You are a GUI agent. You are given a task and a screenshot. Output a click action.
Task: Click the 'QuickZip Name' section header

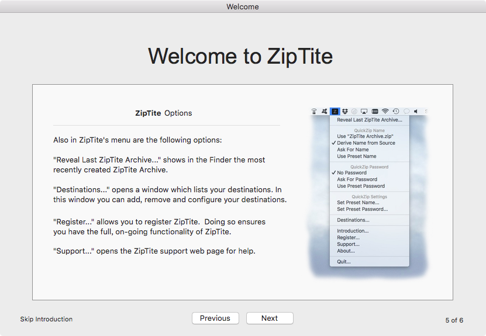[x=369, y=130]
